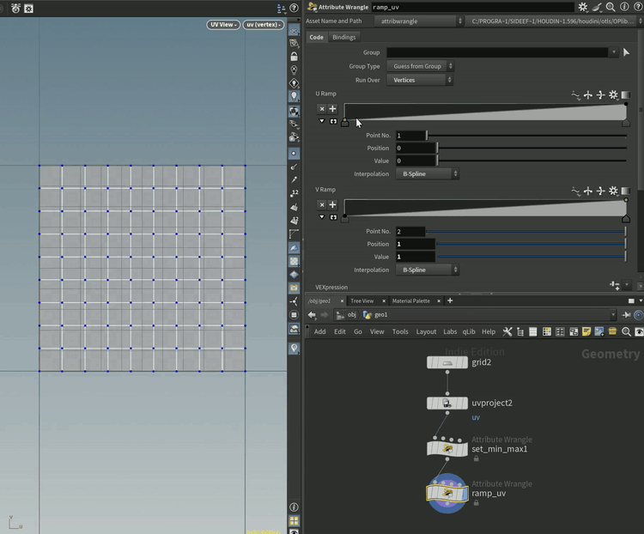Image resolution: width=644 pixels, height=534 pixels.
Task: Switch to the Bindings tab
Action: [343, 37]
